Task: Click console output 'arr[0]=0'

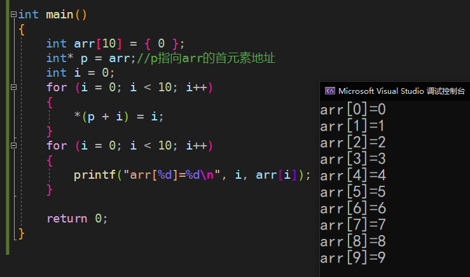Action: (x=353, y=110)
